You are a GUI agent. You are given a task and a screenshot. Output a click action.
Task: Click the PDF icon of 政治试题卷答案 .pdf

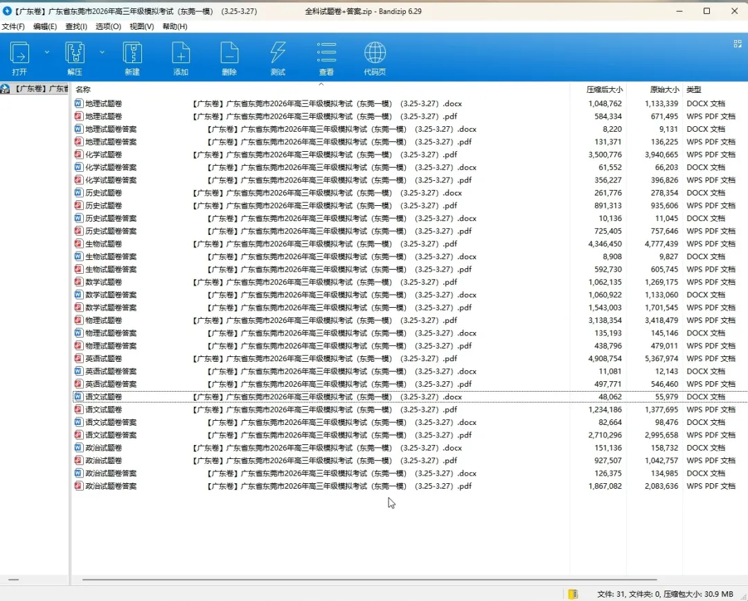click(x=79, y=485)
